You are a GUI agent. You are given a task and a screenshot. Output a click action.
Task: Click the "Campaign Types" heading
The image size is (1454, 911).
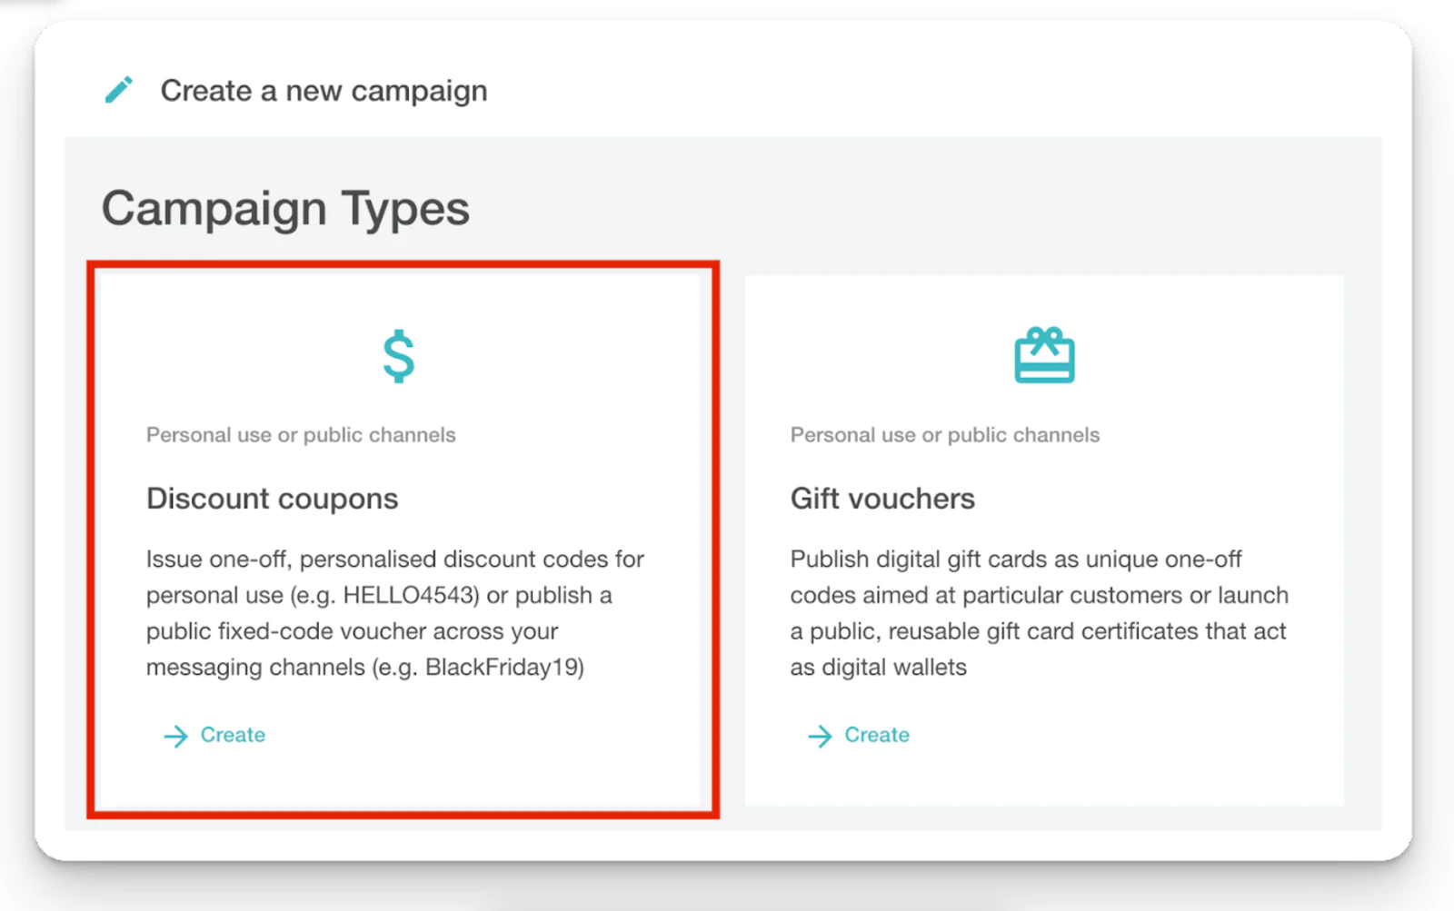pyautogui.click(x=285, y=209)
